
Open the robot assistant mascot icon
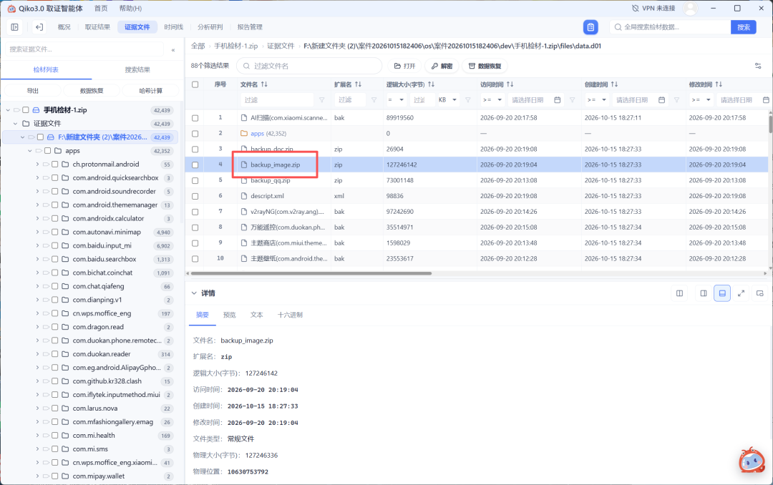point(752,461)
